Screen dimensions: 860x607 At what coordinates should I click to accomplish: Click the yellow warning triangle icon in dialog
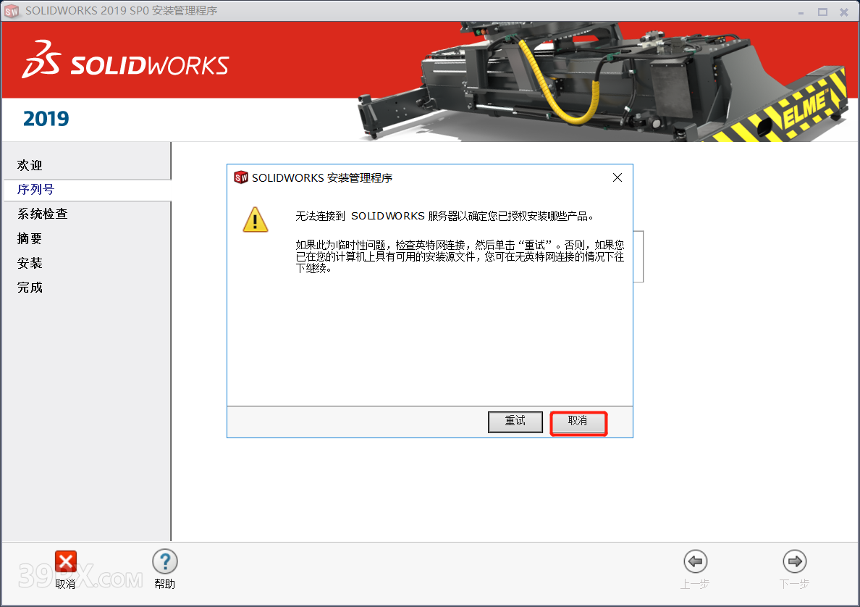coord(255,219)
